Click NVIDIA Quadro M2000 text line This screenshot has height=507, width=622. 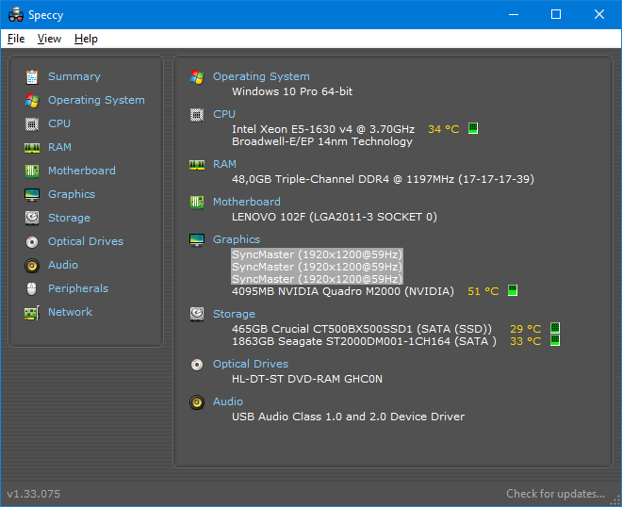(x=343, y=291)
